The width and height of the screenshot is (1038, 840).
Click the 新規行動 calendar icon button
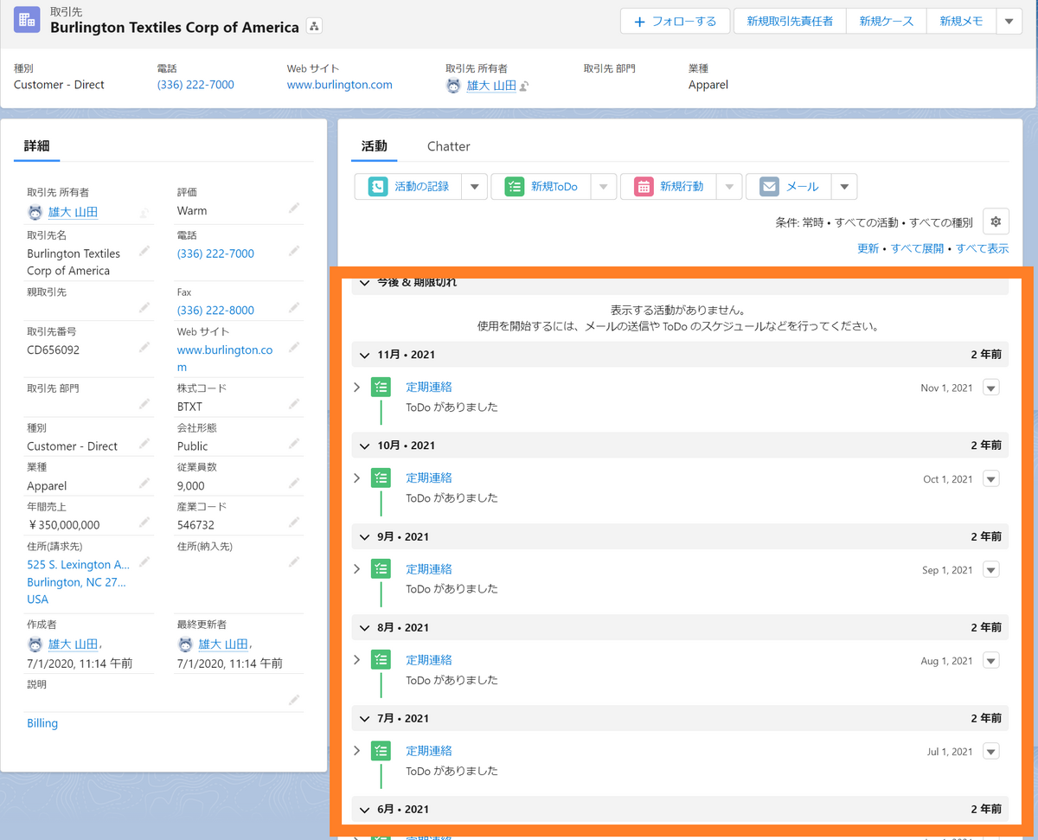coord(644,187)
